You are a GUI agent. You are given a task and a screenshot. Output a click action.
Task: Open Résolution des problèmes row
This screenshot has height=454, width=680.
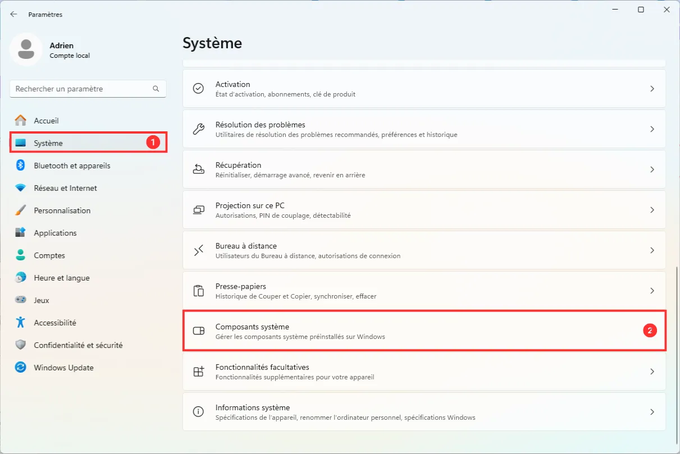(424, 129)
